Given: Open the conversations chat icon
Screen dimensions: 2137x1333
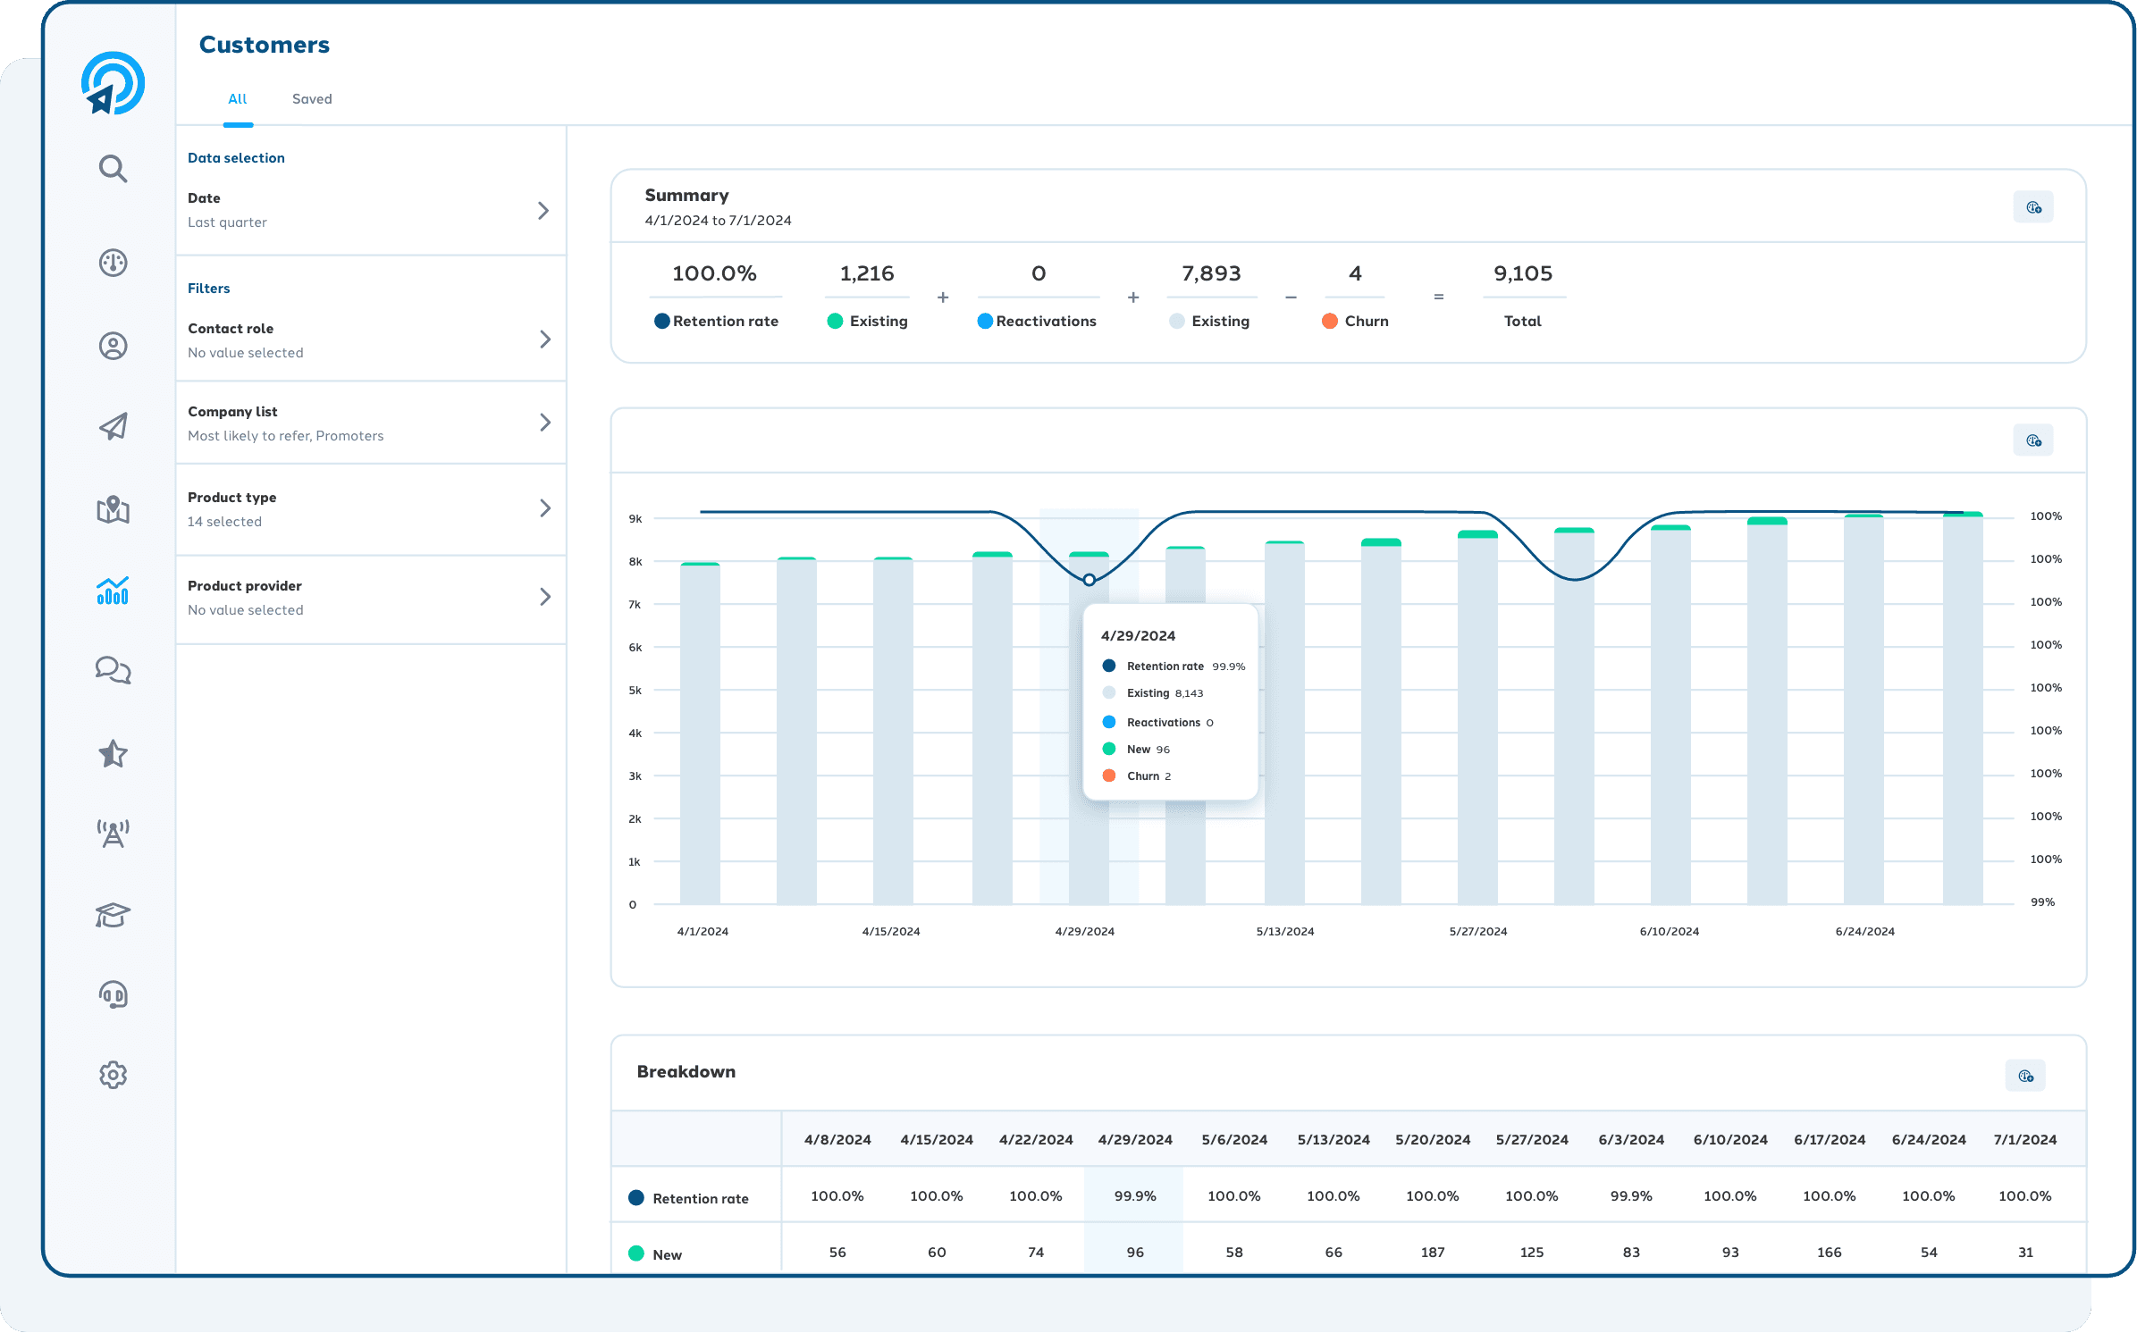Looking at the screenshot, I should 113,670.
